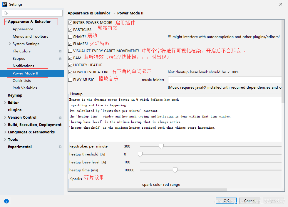Expand Build, Execution, Deployment section

[x=5, y=125]
